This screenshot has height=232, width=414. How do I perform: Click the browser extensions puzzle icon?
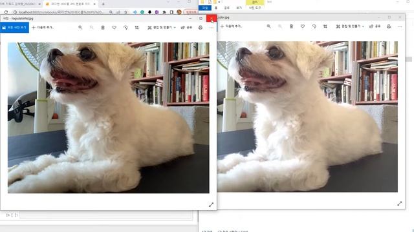(x=164, y=12)
